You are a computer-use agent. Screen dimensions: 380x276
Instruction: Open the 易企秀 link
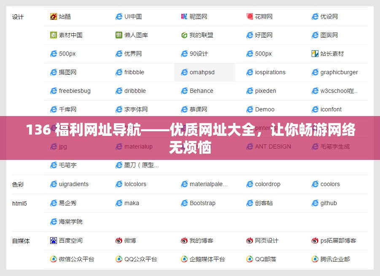point(67,203)
